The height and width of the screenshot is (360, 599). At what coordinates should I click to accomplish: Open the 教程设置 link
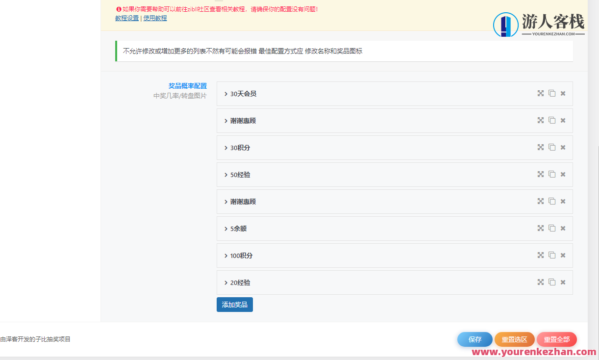click(126, 18)
